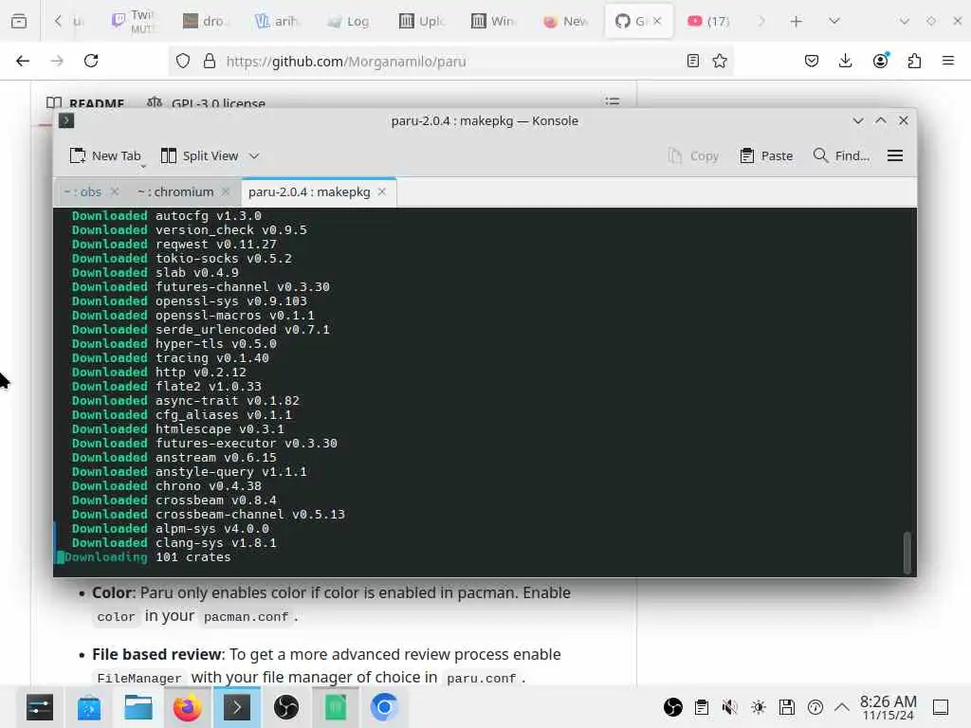Show hidden system tray icons
Screen dimensions: 971x728
point(842,707)
